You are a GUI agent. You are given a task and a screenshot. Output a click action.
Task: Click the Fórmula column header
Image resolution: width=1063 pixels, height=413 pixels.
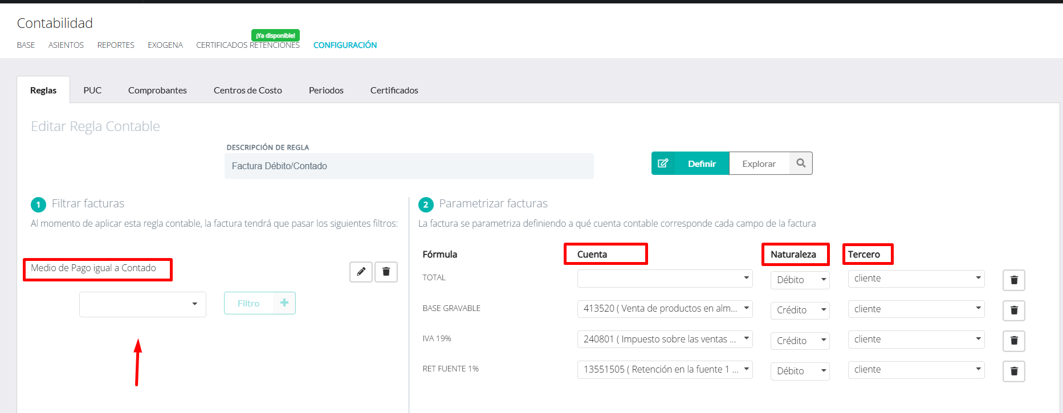coord(440,255)
